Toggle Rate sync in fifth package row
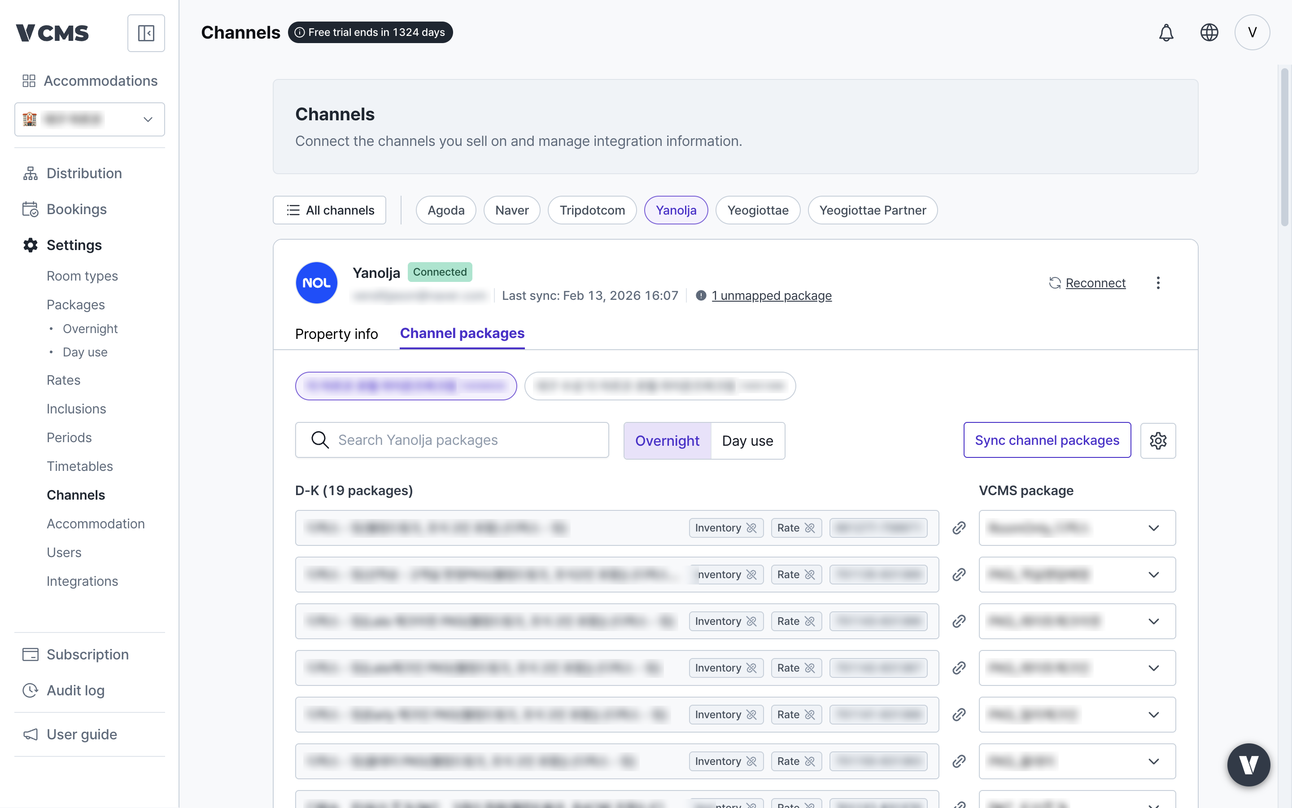Screen dimensions: 1292x808 796,715
